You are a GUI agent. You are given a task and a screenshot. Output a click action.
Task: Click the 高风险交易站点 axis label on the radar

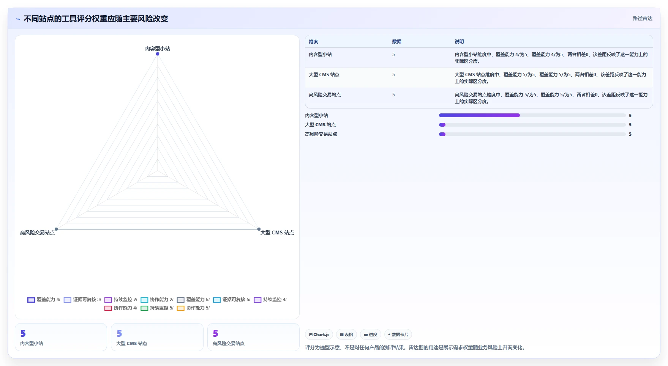pos(37,232)
